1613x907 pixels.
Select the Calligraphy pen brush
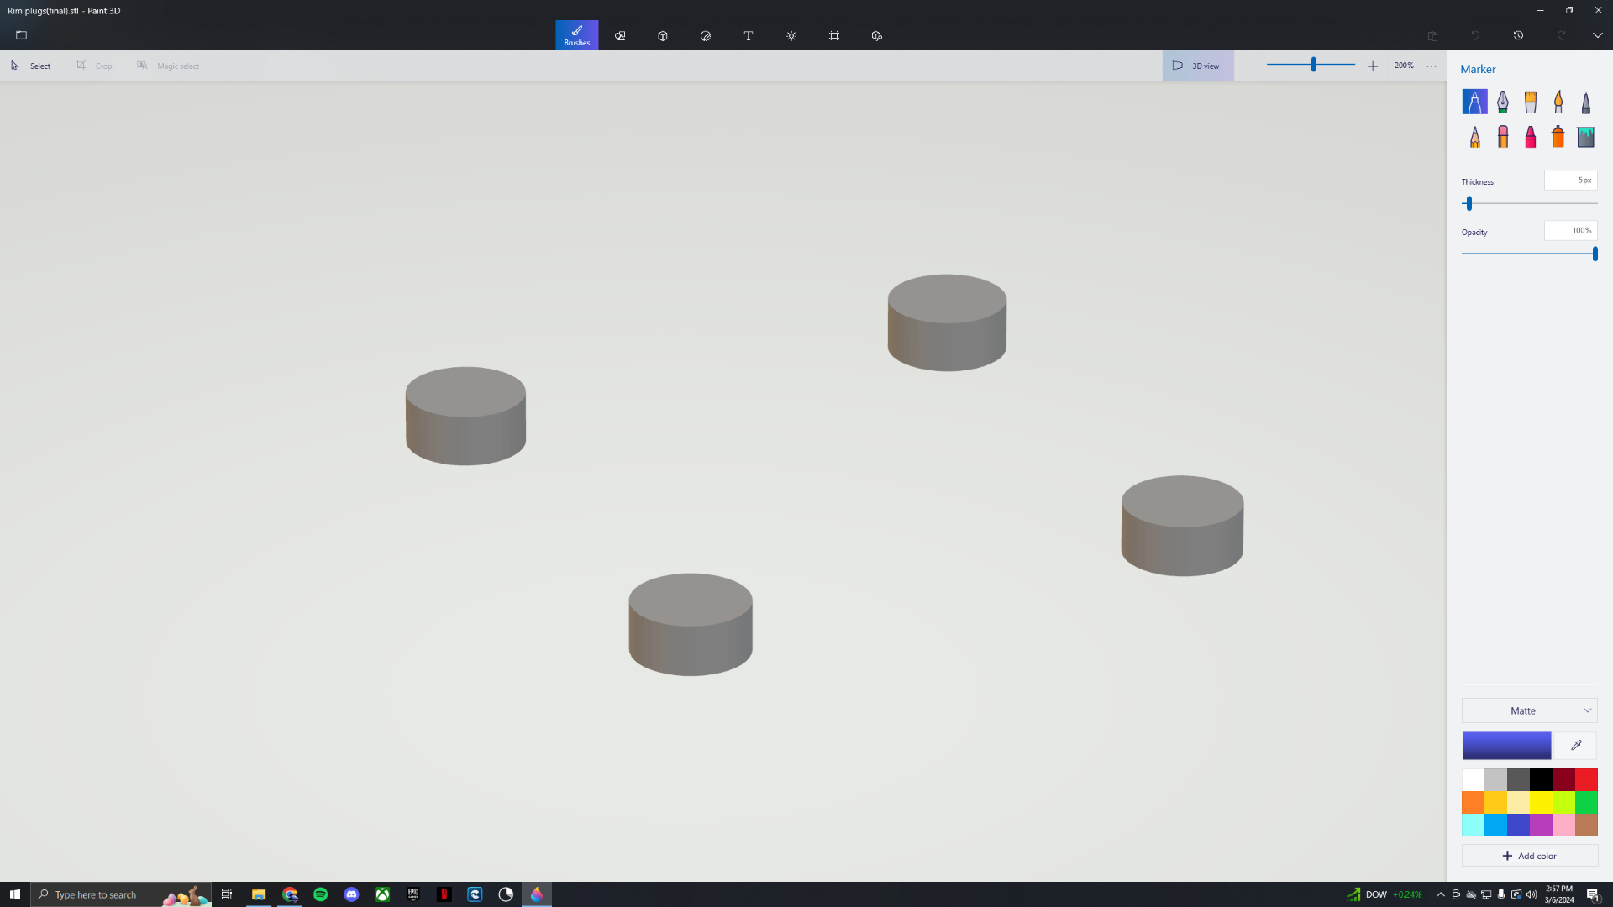click(1502, 102)
